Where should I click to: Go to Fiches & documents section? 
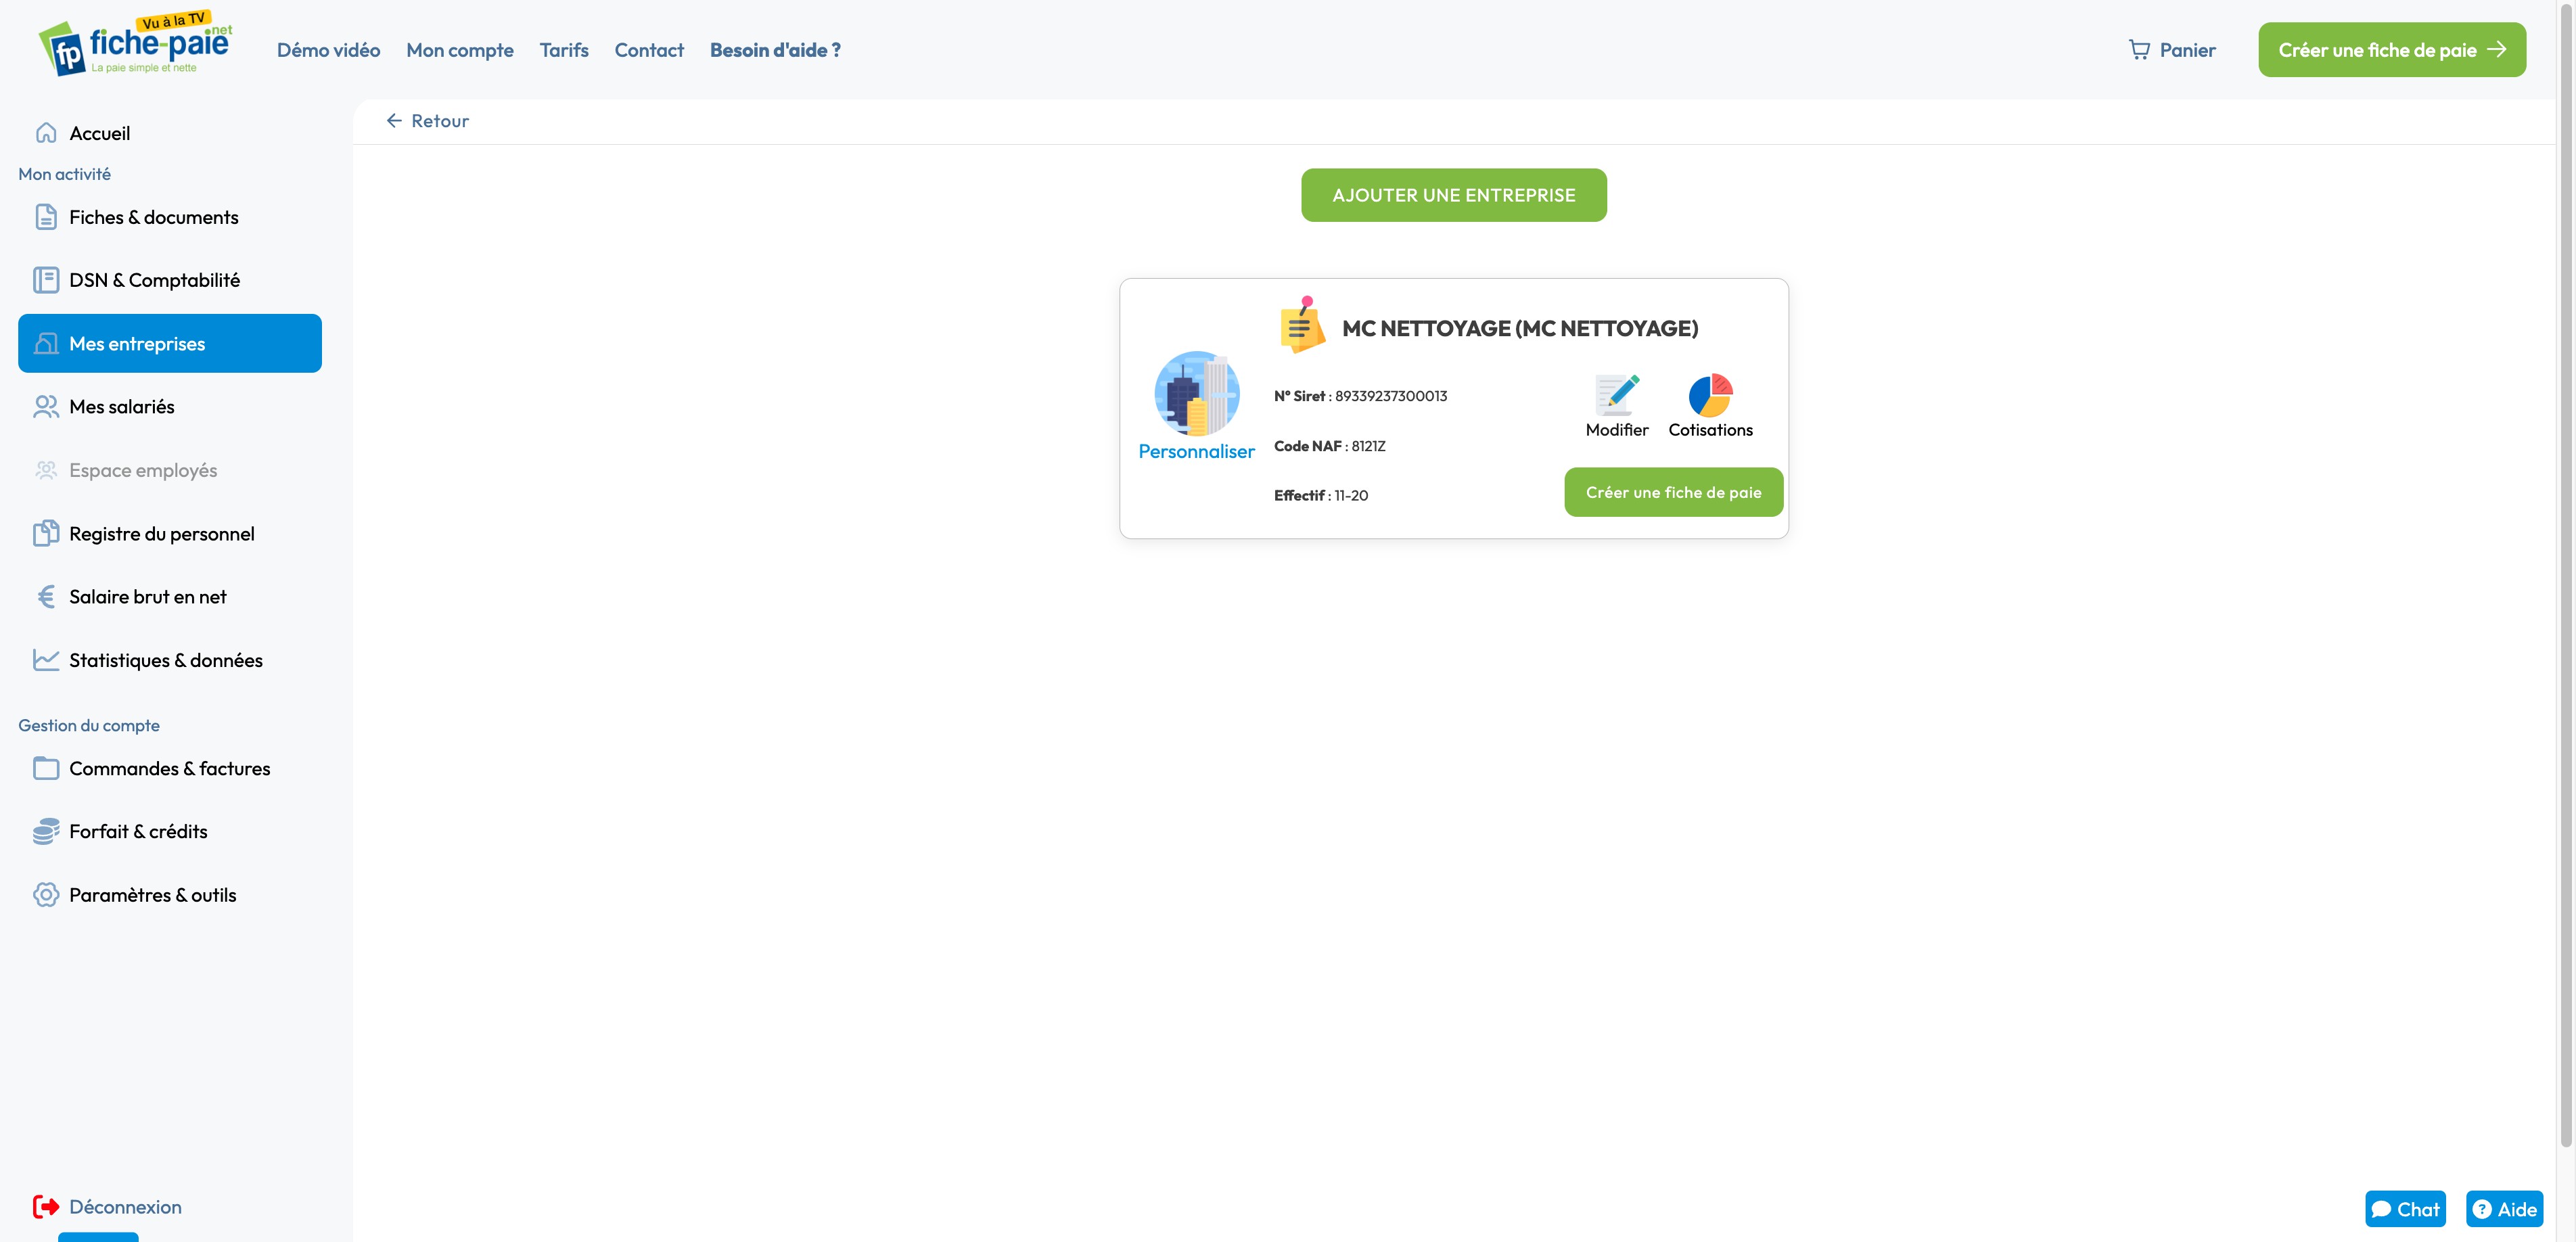click(x=153, y=217)
